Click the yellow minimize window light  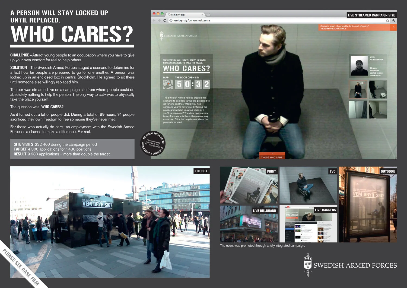(158, 14)
